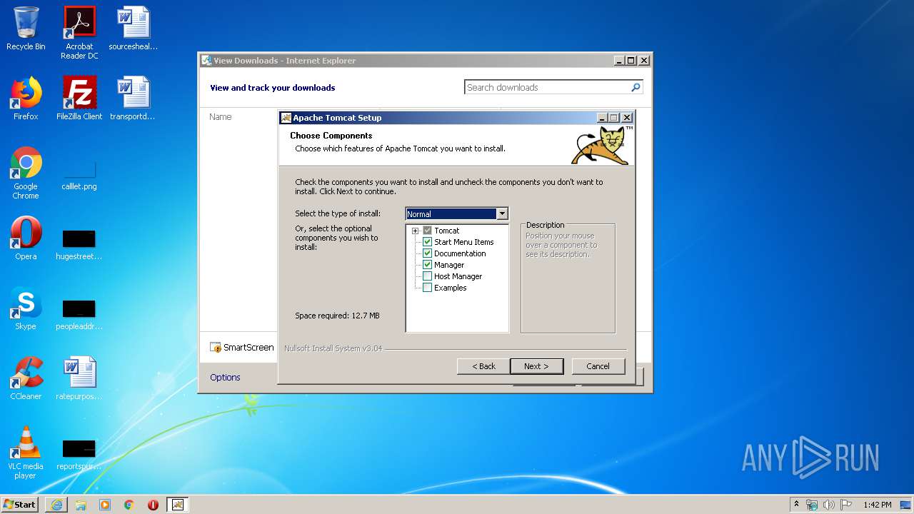Open FileZilla Client desktop shortcut
914x514 pixels.
coord(79,99)
